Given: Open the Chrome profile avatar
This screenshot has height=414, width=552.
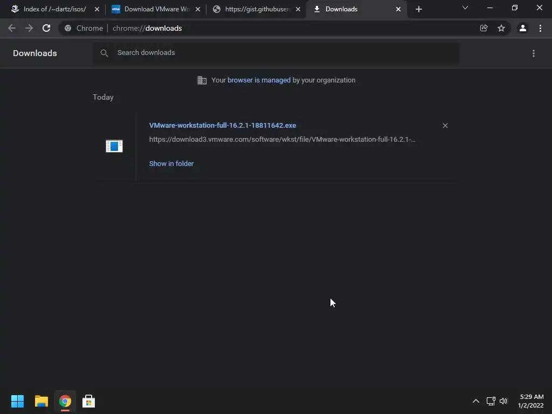Looking at the screenshot, I should click(523, 28).
